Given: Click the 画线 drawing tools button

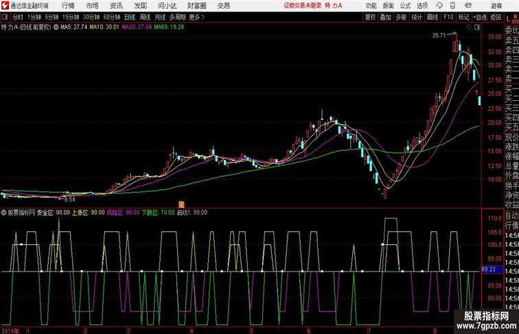Looking at the screenshot, I should click(x=432, y=17).
